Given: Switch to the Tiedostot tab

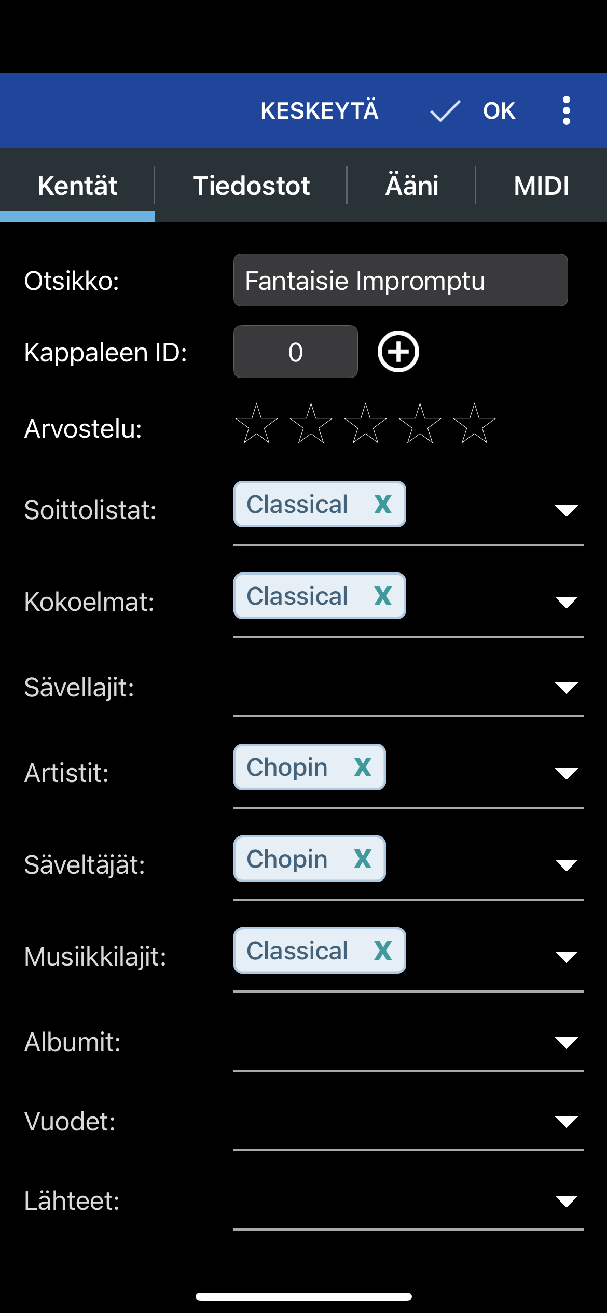Looking at the screenshot, I should (x=251, y=186).
